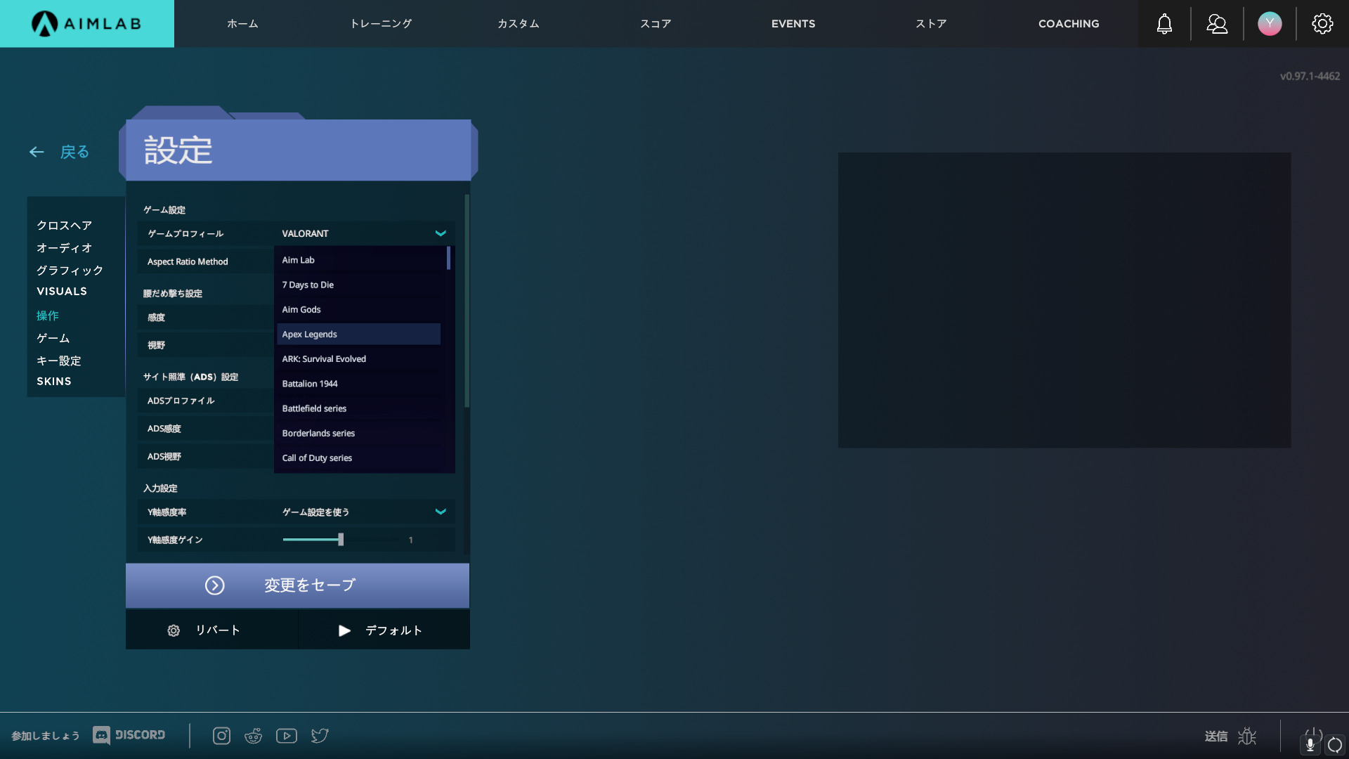
Task: Open the Twitter icon in footer
Action: click(320, 736)
